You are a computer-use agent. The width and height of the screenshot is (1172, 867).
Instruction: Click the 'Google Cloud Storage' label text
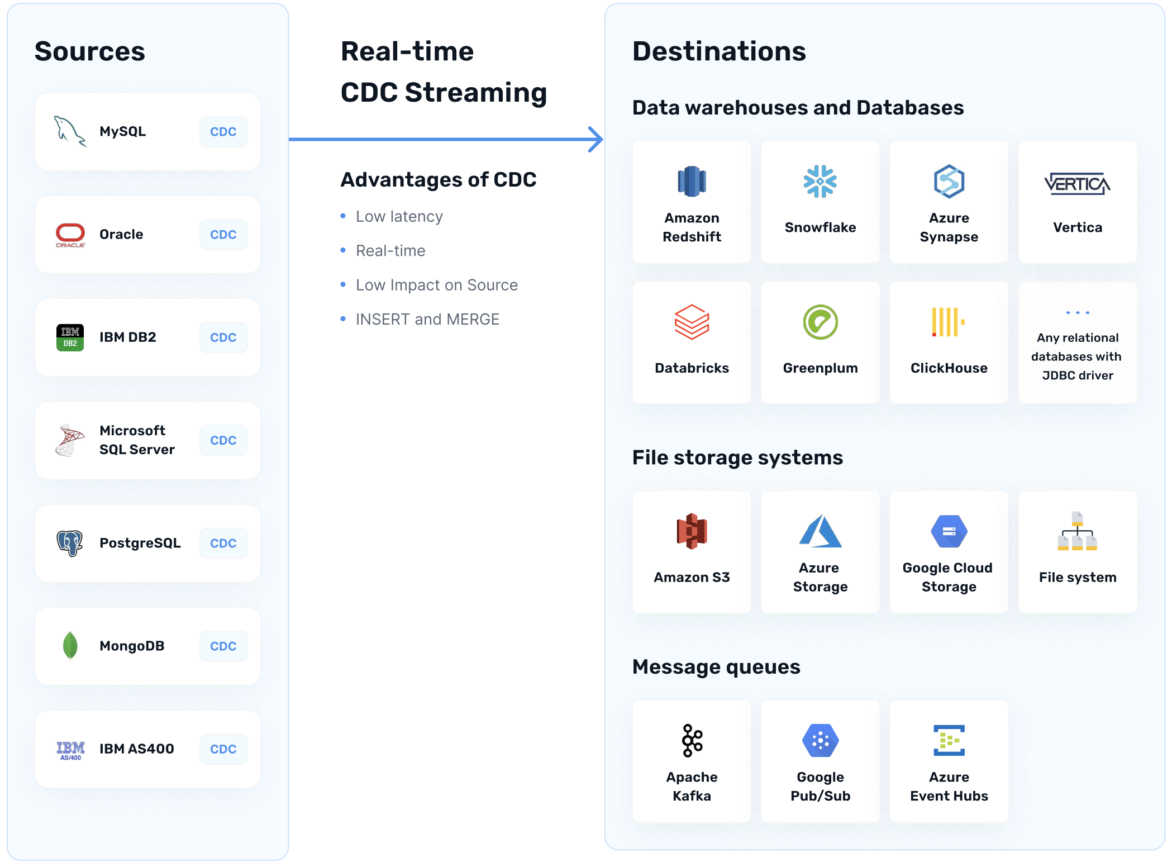pos(948,578)
